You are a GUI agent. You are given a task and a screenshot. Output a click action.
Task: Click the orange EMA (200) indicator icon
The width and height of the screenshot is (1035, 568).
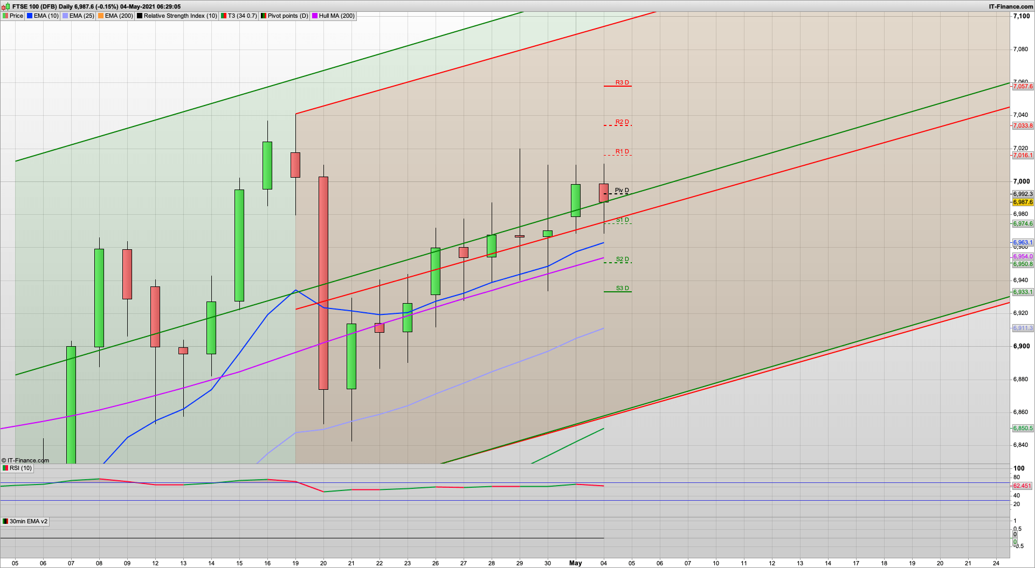pyautogui.click(x=101, y=16)
